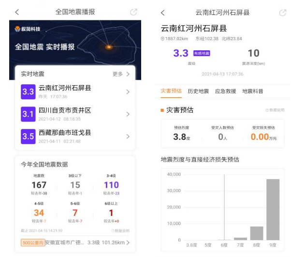This screenshot has width=291, height=257.
Task: Tap the 3.1 magnitude badge for 四川自贡市贡井区
Action: (x=28, y=114)
